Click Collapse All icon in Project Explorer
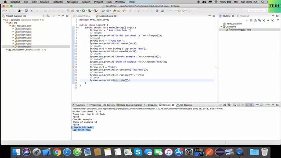 (44, 16)
